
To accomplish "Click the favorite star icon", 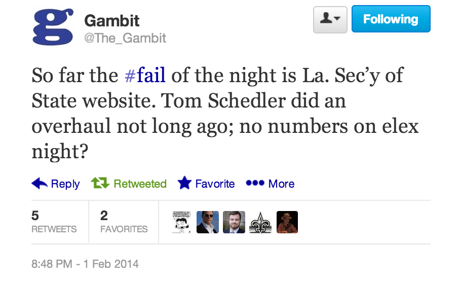I will (184, 184).
